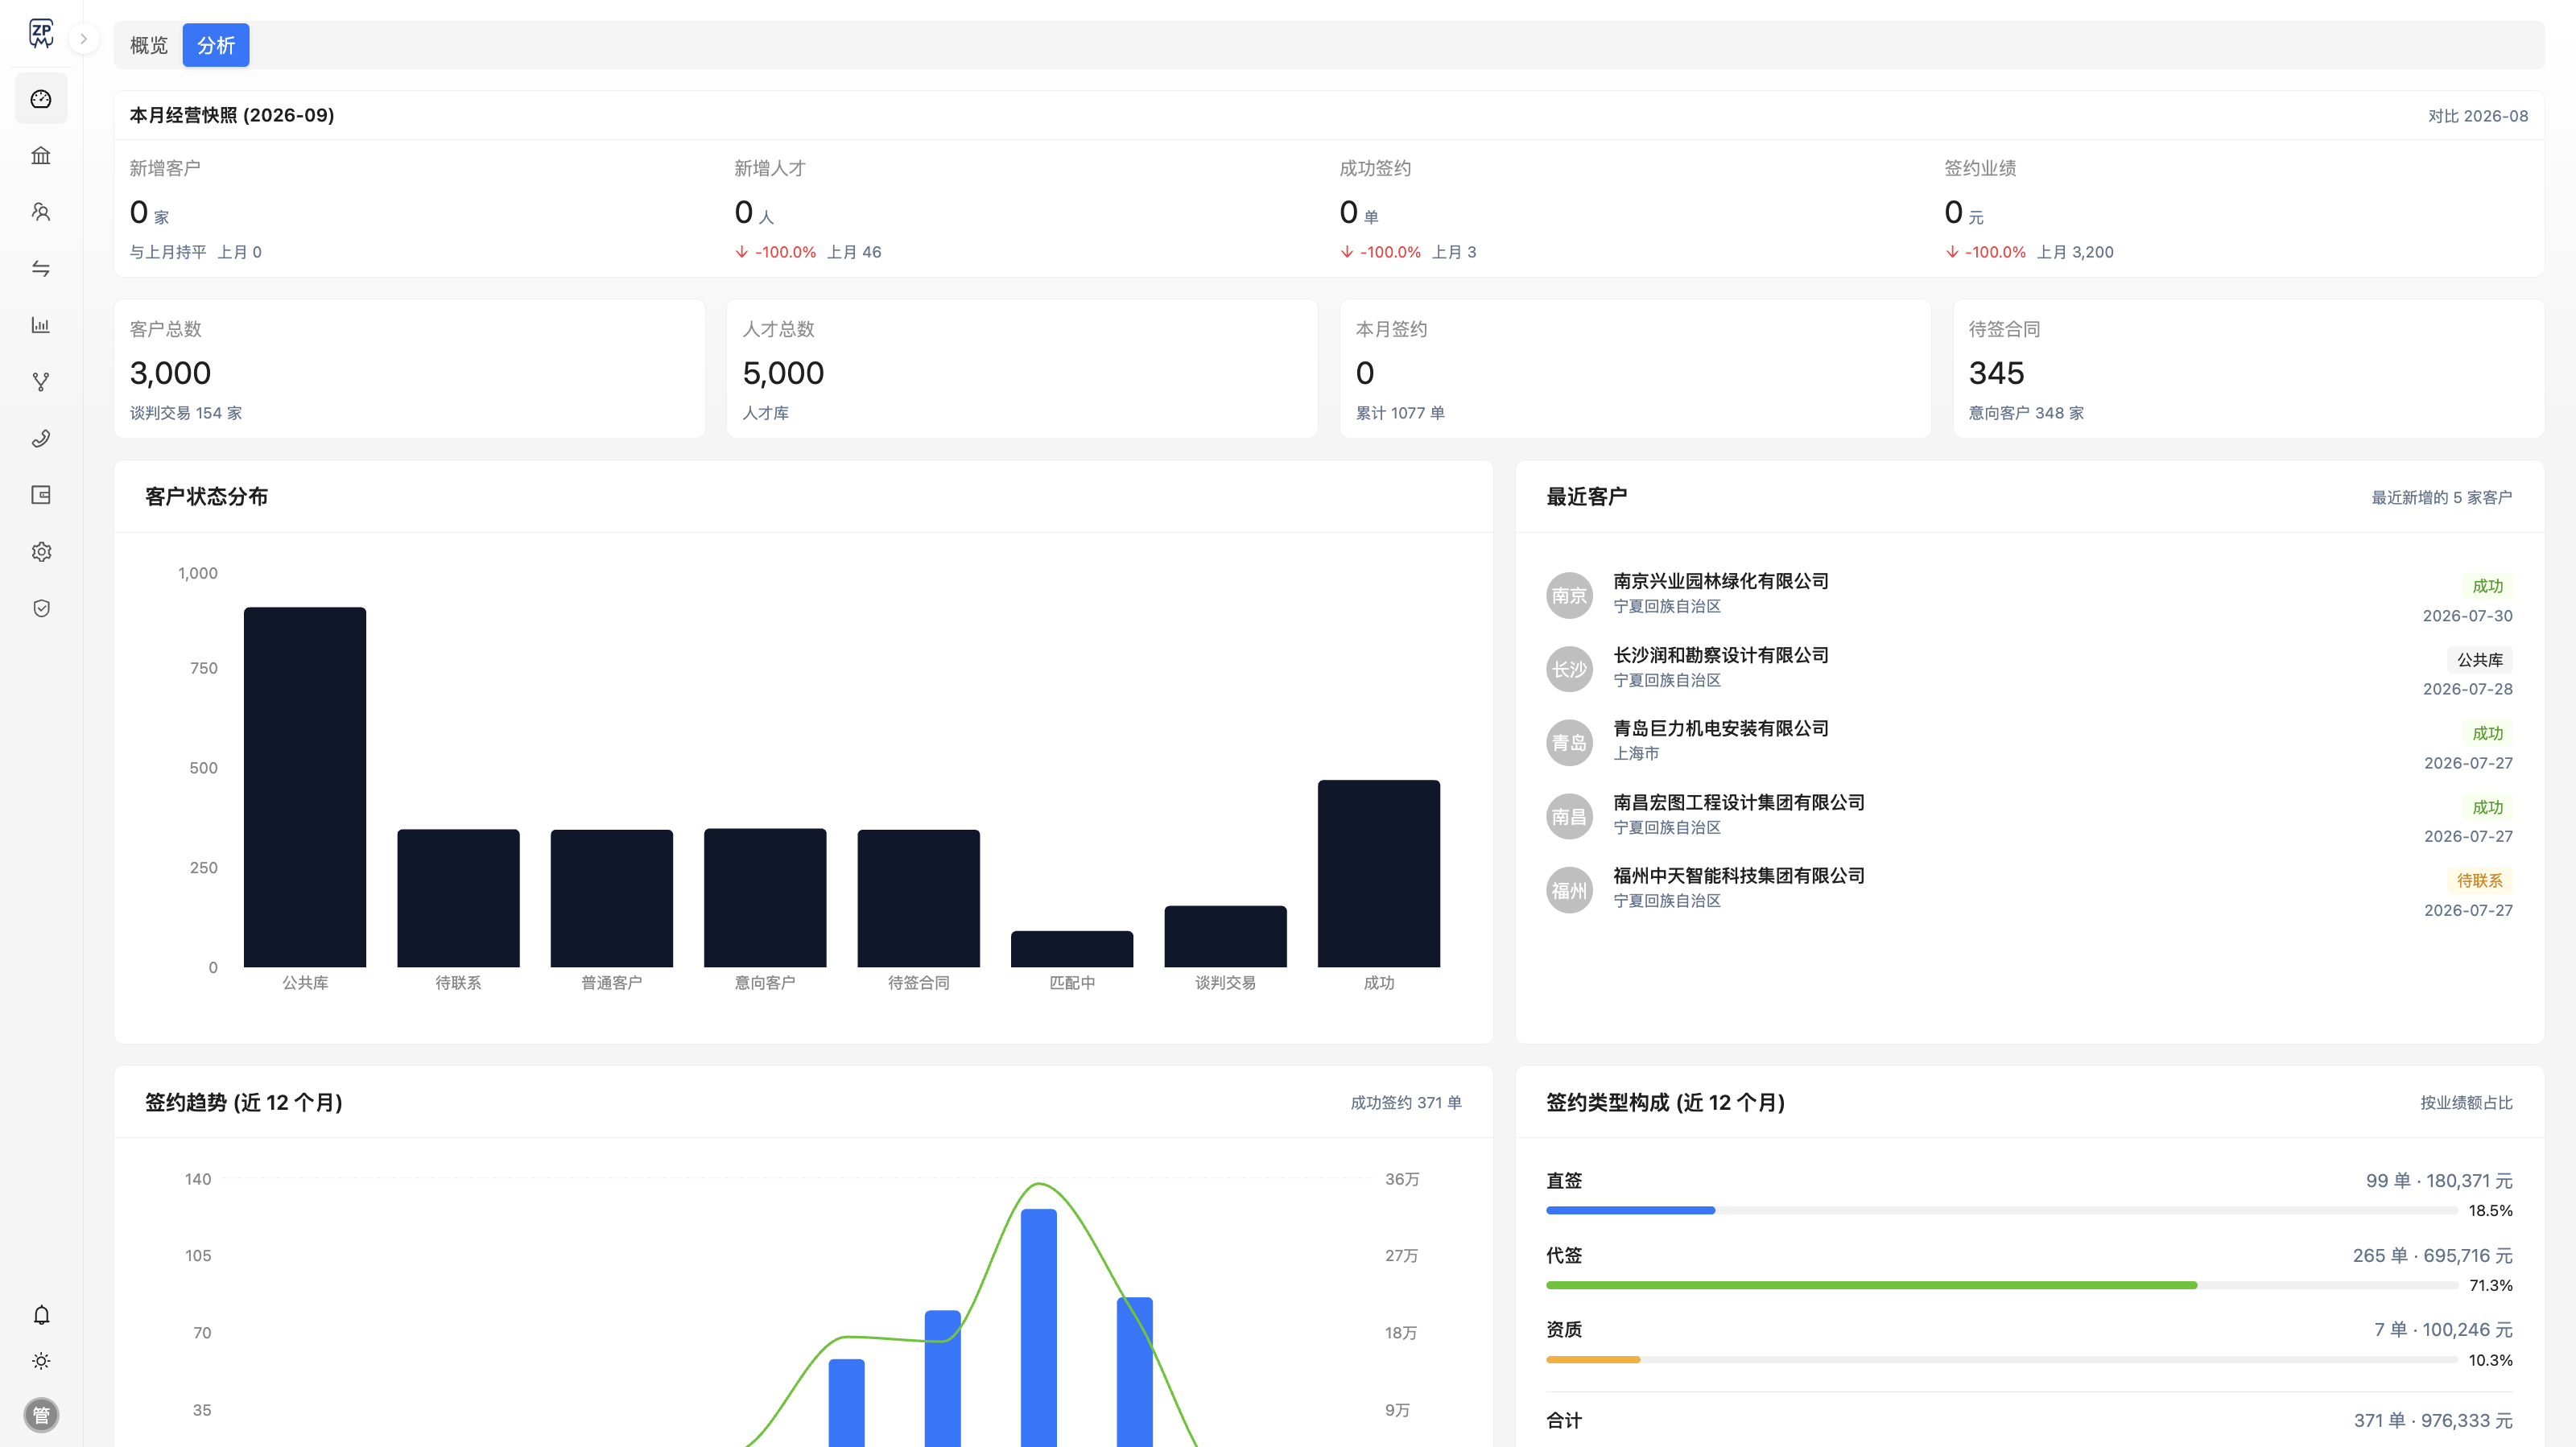Open notifications bell icon
The height and width of the screenshot is (1447, 2576).
pos(41,1315)
